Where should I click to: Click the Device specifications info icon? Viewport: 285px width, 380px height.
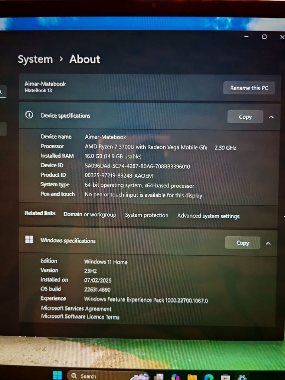tap(29, 115)
